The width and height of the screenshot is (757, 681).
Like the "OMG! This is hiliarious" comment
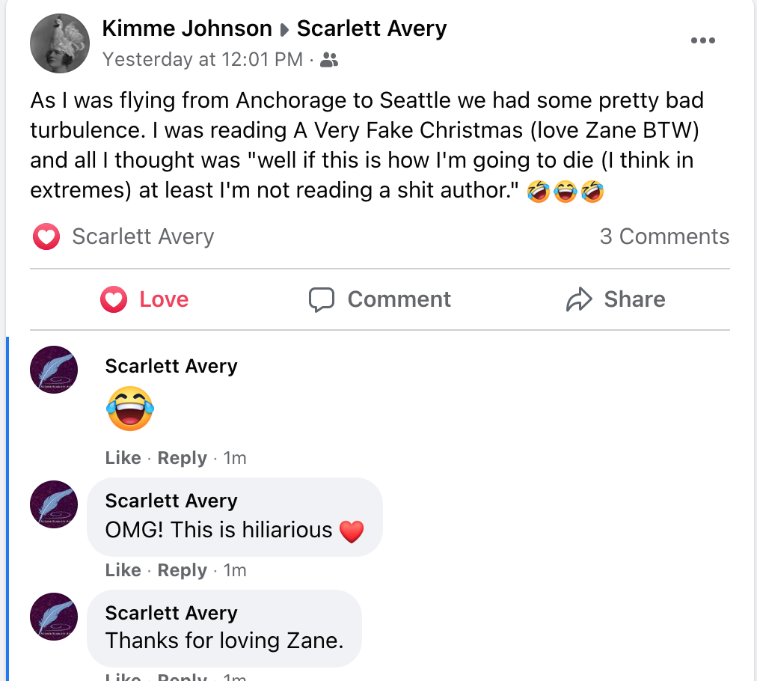point(123,570)
